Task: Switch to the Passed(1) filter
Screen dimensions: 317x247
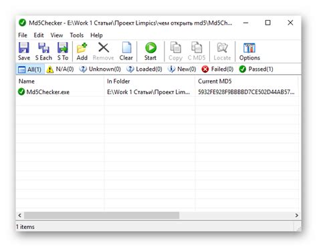Action: 256,69
